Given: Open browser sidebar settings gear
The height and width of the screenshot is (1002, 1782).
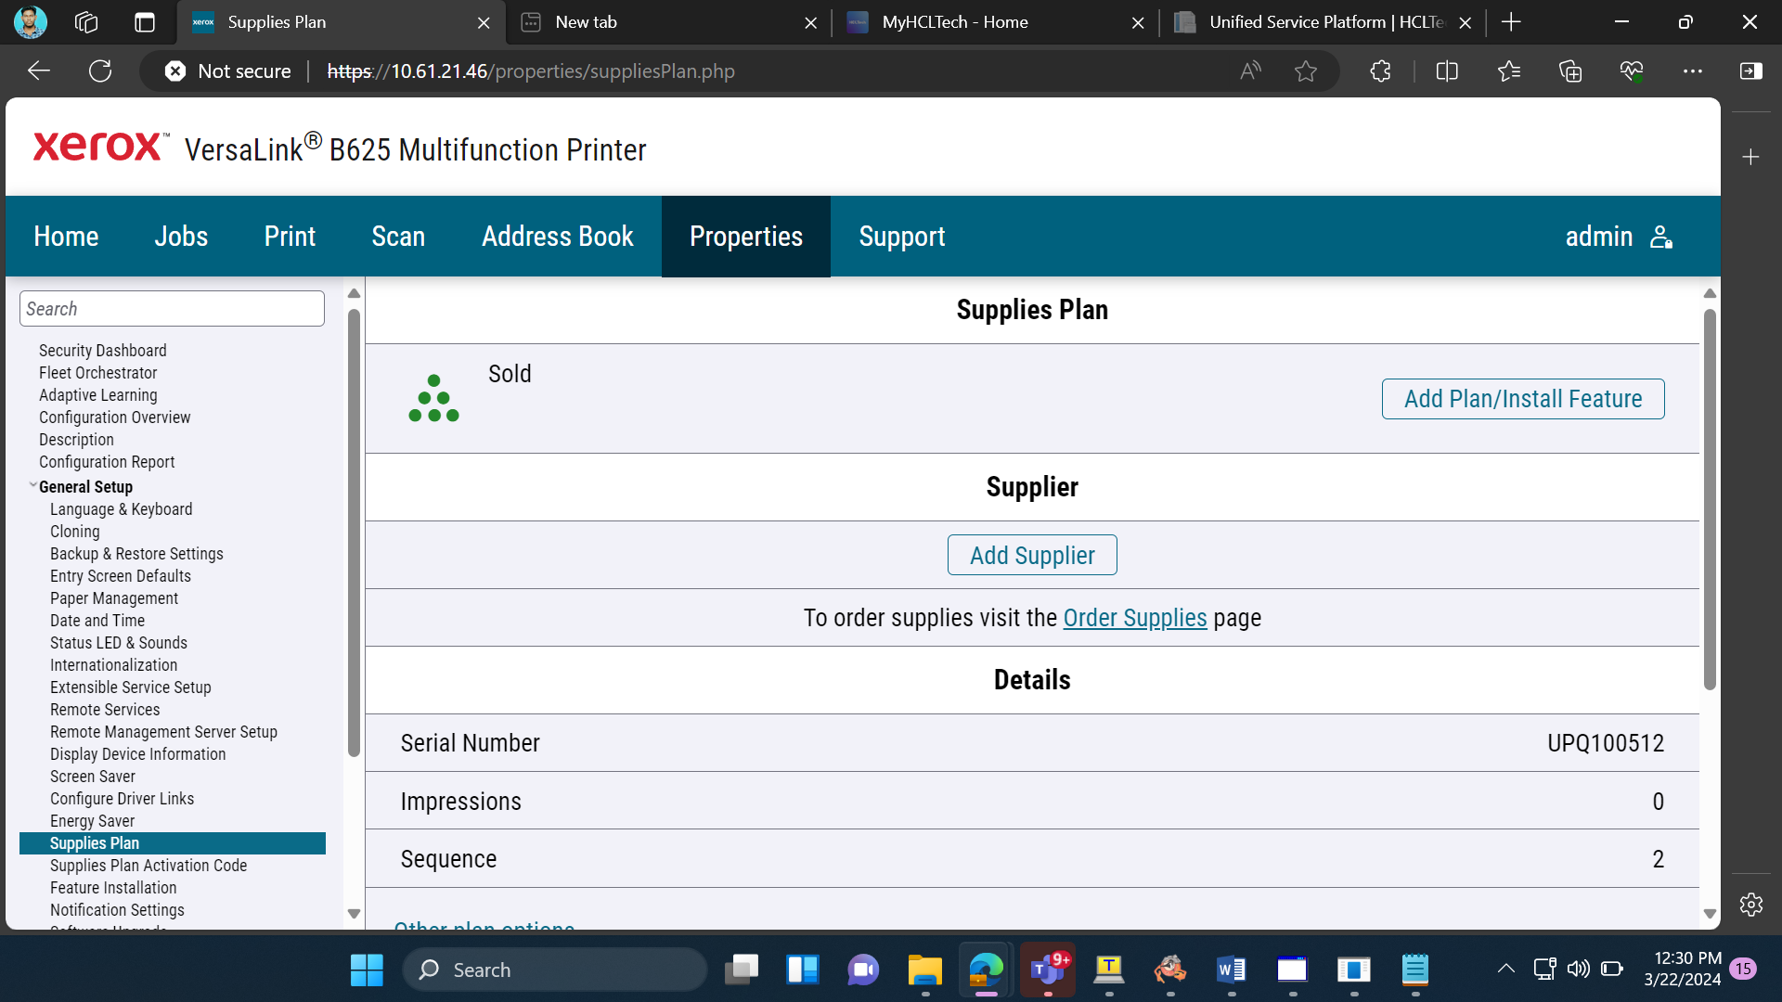Looking at the screenshot, I should [1751, 905].
